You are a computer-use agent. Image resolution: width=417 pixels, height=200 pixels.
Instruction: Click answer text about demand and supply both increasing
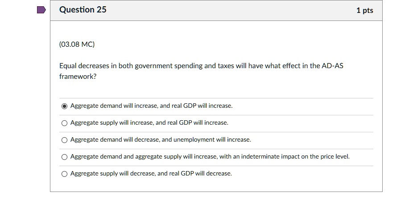click(x=210, y=156)
